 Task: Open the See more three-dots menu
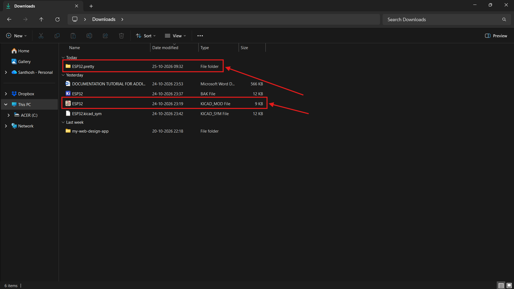pos(200,36)
